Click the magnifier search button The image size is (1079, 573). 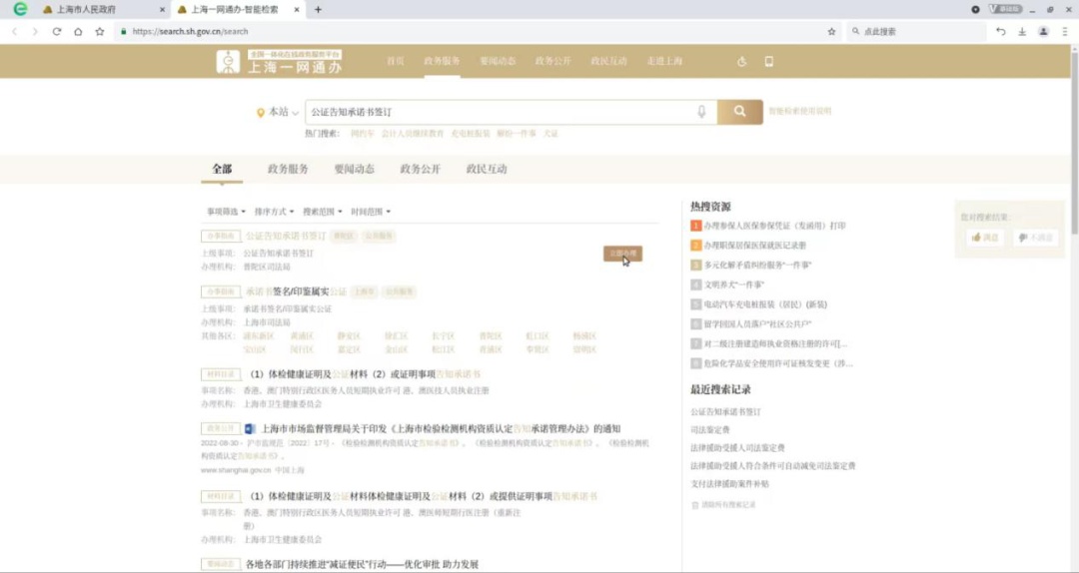coord(740,112)
